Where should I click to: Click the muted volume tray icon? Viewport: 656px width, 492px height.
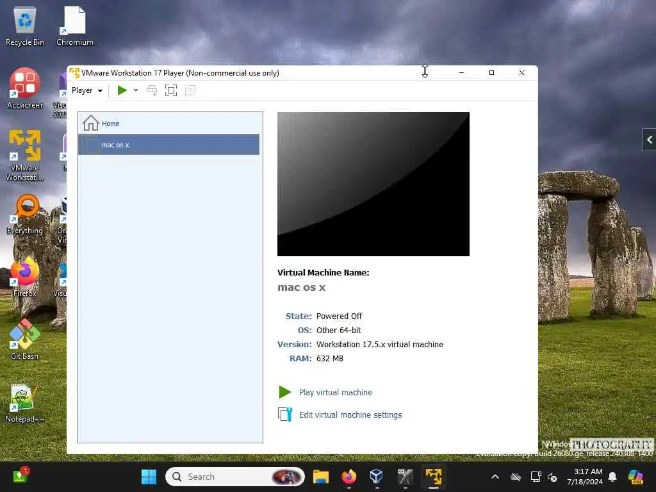click(552, 477)
